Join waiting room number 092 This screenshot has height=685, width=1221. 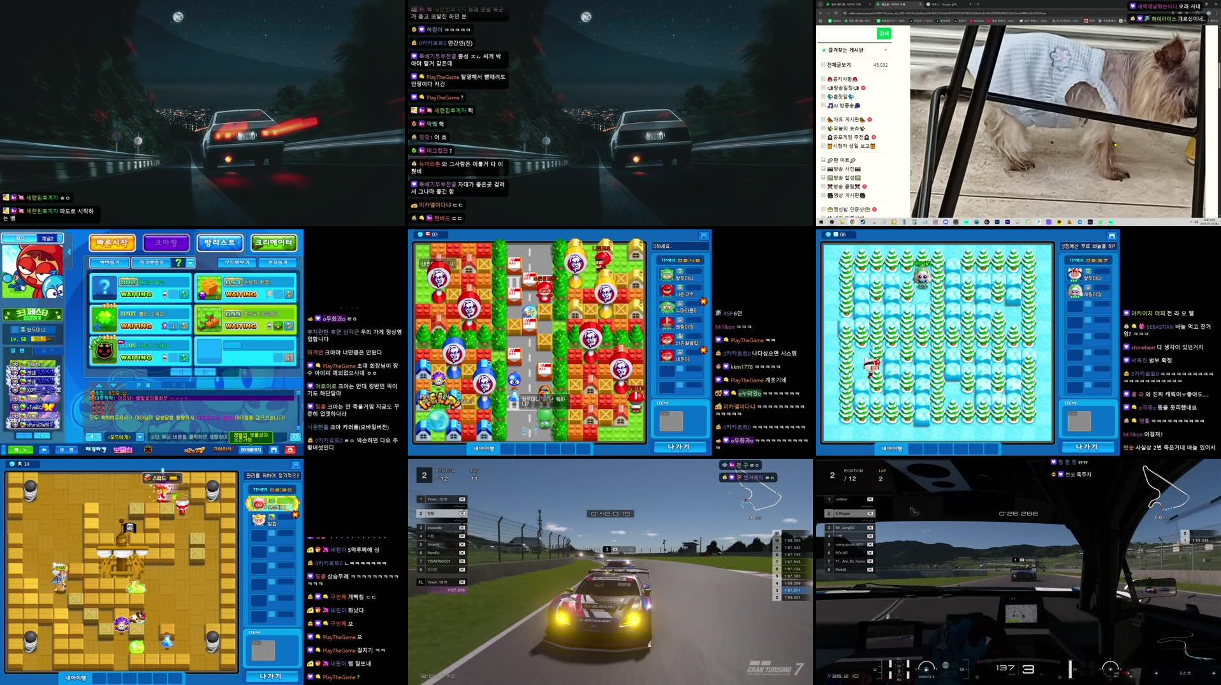click(140, 288)
